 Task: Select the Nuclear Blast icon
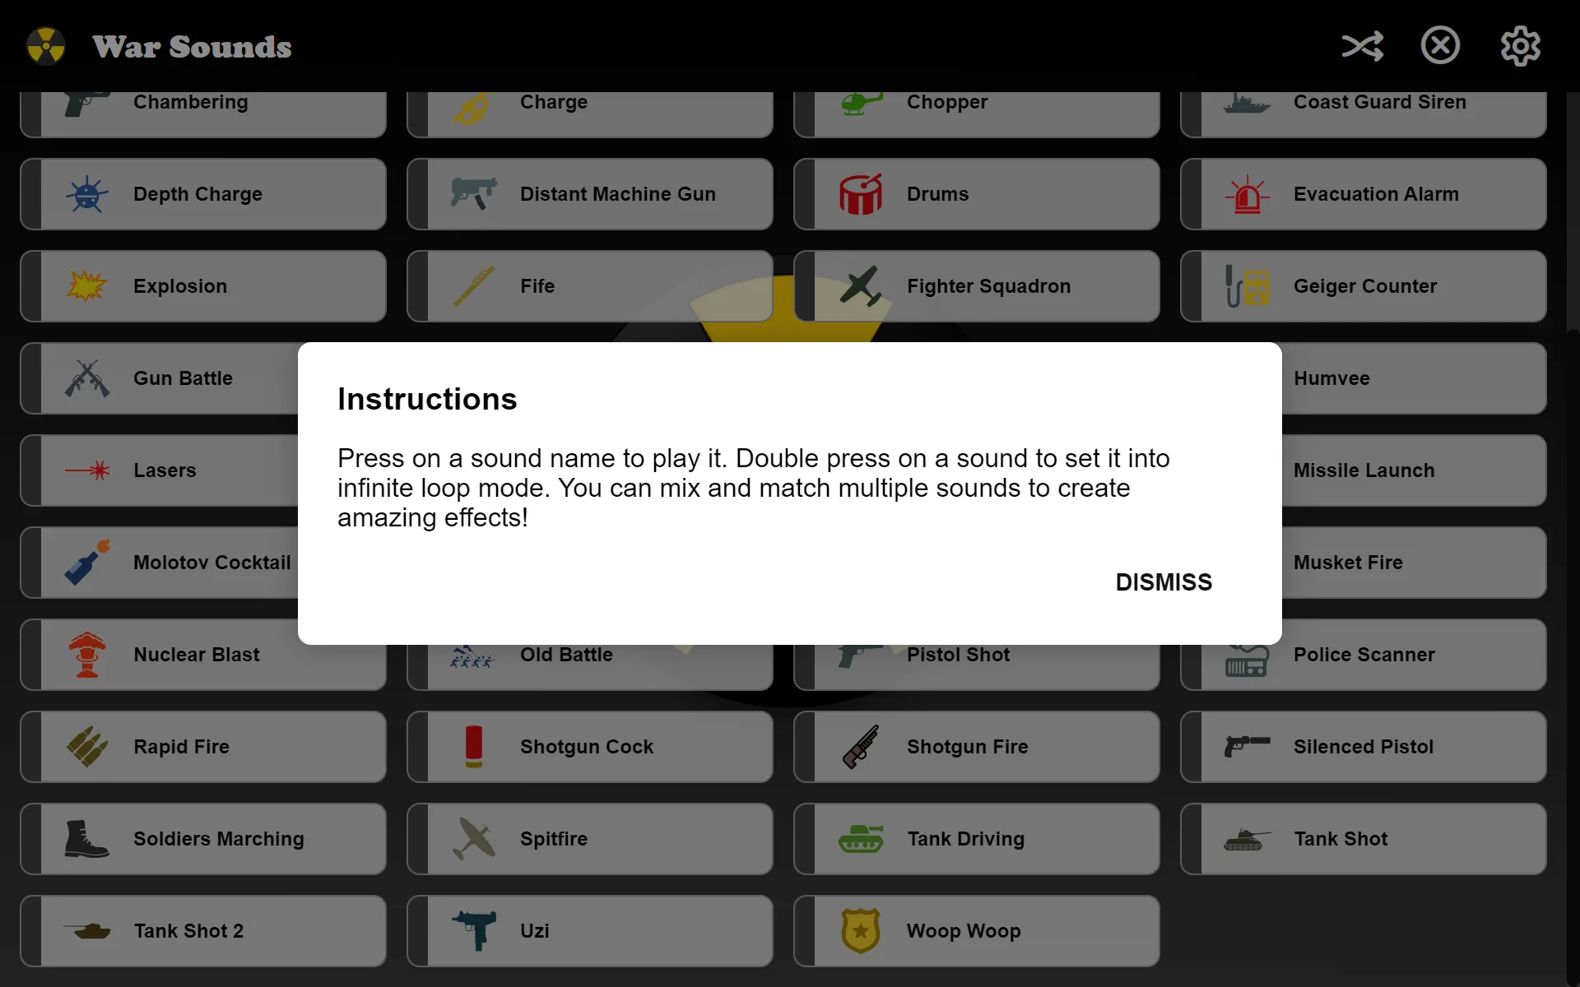pyautogui.click(x=86, y=654)
